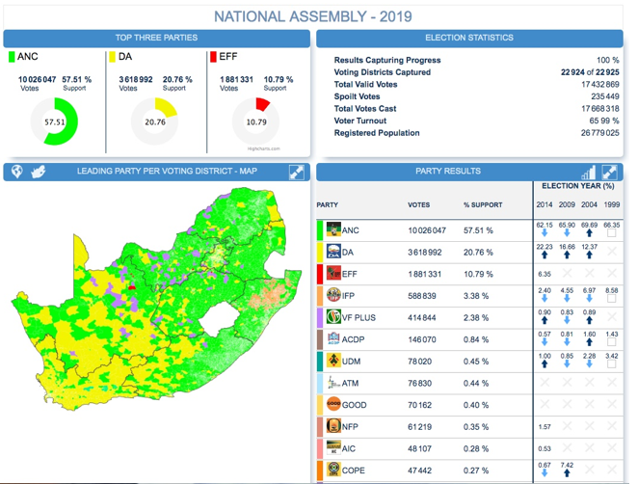The image size is (637, 484).
Task: Click the GOOD party logo
Action: click(x=333, y=404)
